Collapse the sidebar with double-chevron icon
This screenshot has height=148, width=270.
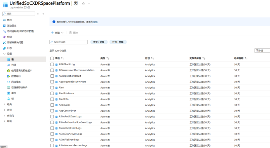[x=43, y=14]
